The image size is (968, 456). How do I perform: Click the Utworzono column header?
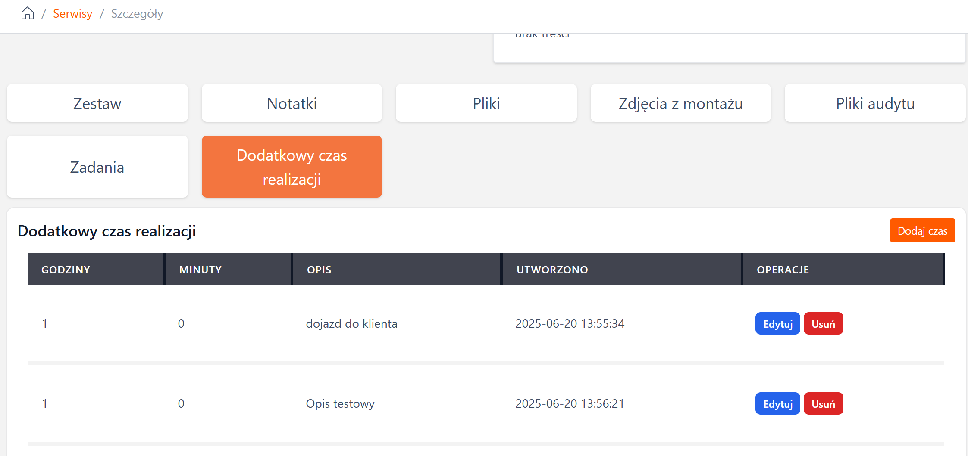552,270
